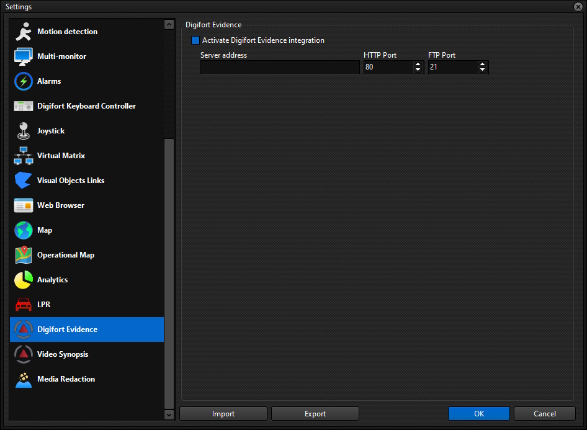Click the Import button
The width and height of the screenshot is (587, 430).
point(223,414)
